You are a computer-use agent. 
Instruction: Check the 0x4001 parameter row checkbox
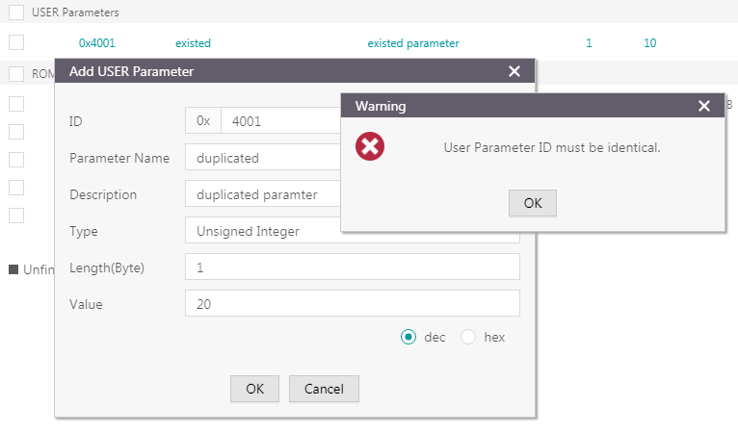(16, 42)
